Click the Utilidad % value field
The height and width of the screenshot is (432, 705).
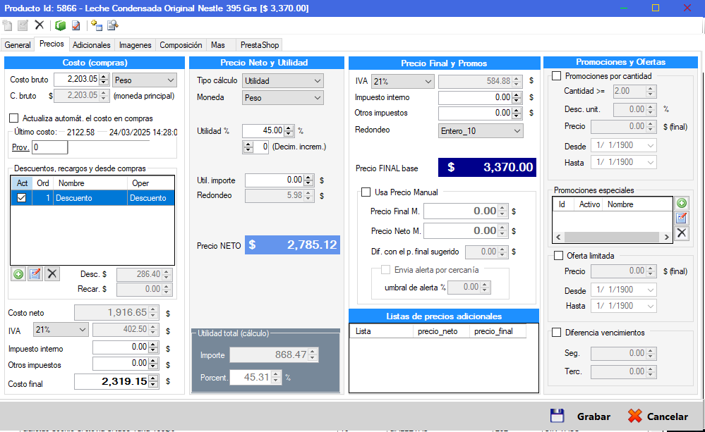(x=263, y=130)
